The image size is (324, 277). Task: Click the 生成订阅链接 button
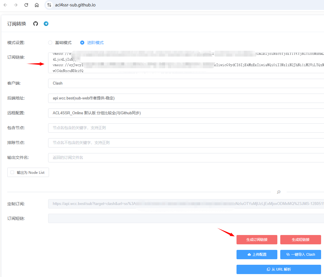[x=257, y=240]
